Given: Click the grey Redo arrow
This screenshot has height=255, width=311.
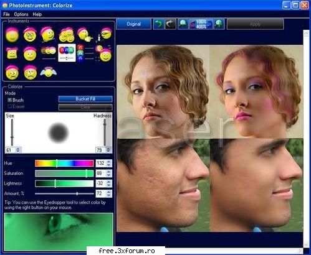Looking at the screenshot, I should [x=170, y=24].
